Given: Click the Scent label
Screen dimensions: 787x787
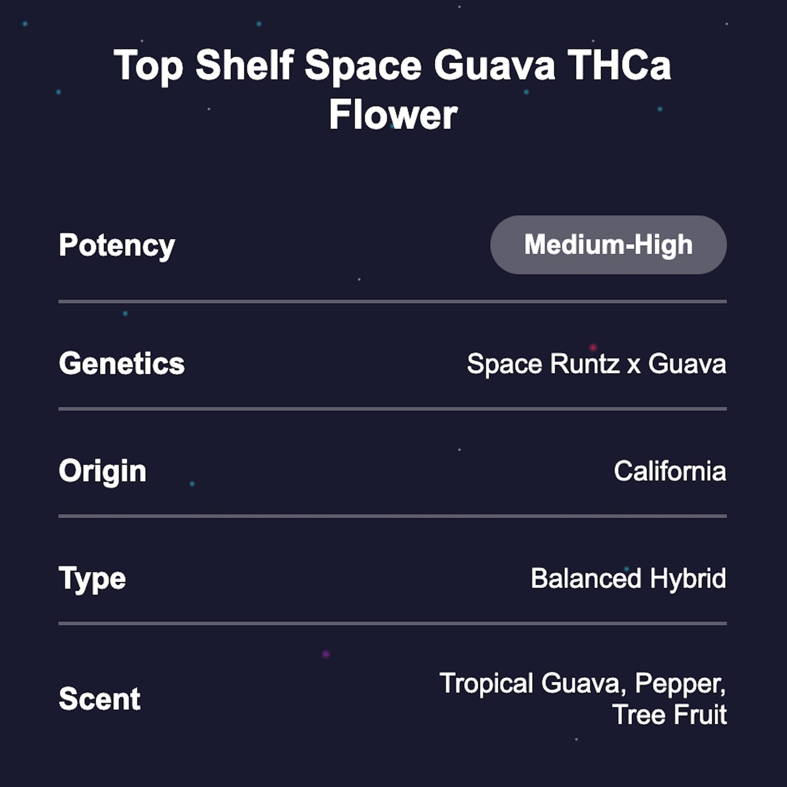Looking at the screenshot, I should (x=100, y=699).
